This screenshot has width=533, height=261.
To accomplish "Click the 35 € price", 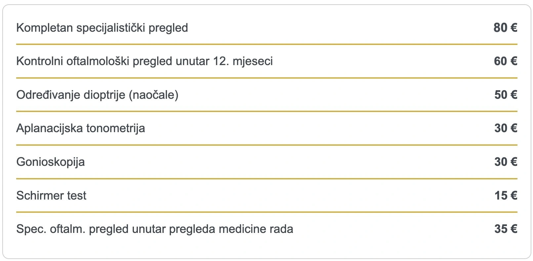I will 505,229.
